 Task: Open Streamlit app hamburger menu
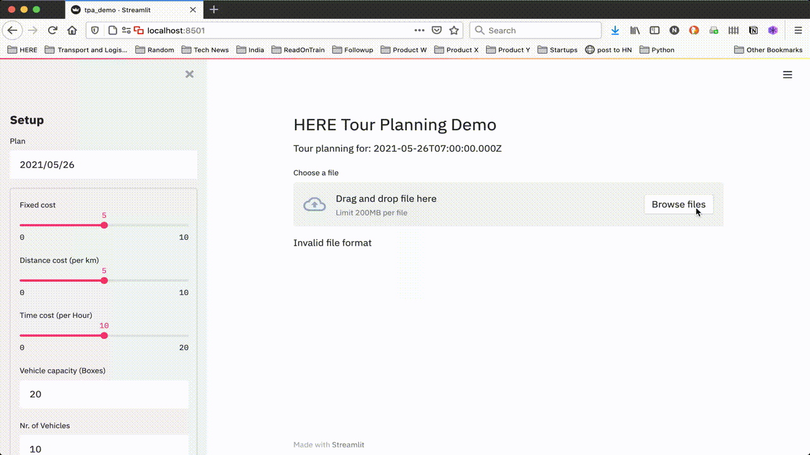787,75
